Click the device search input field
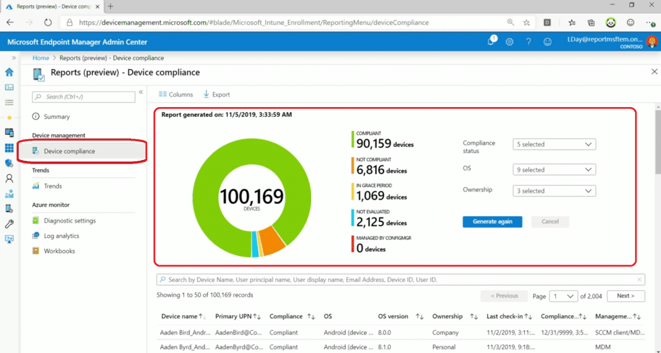Screen dimensions: 661x353 tap(400, 280)
